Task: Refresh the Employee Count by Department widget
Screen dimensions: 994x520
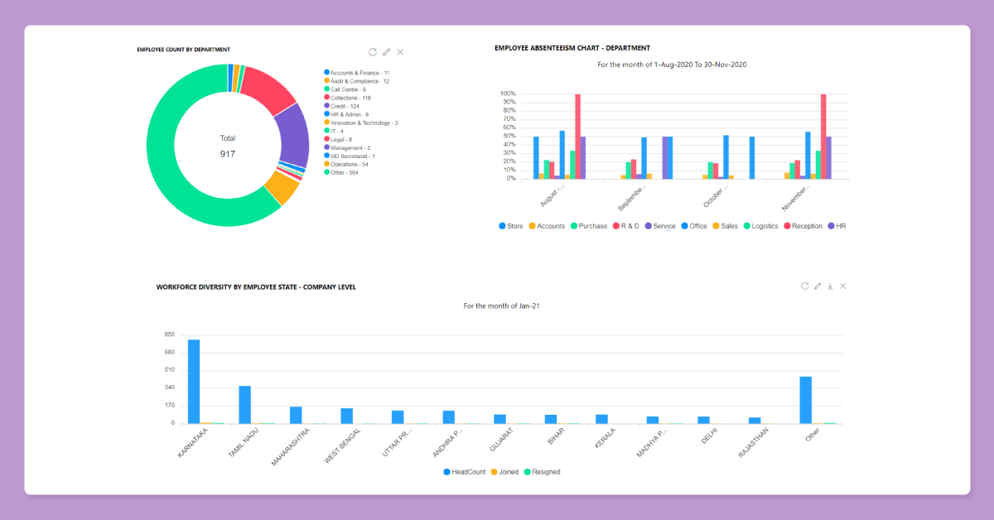Action: pos(373,52)
